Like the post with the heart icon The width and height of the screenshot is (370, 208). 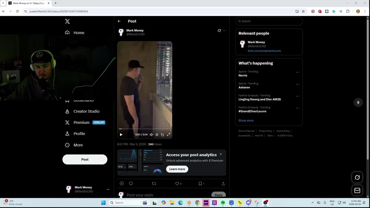click(x=177, y=183)
